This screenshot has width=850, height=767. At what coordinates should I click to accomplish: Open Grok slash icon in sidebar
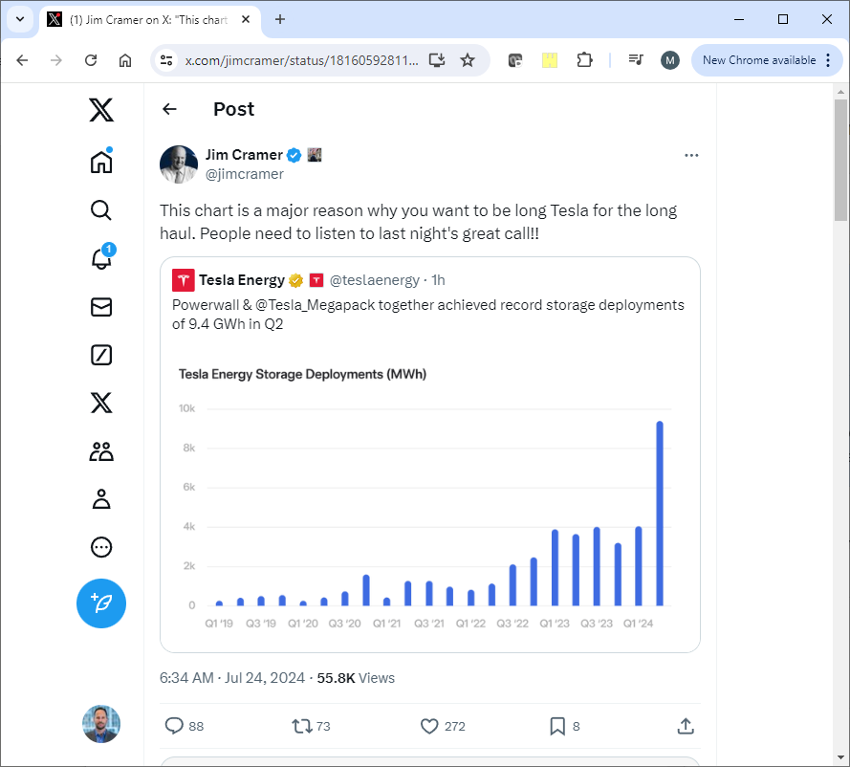pyautogui.click(x=101, y=355)
